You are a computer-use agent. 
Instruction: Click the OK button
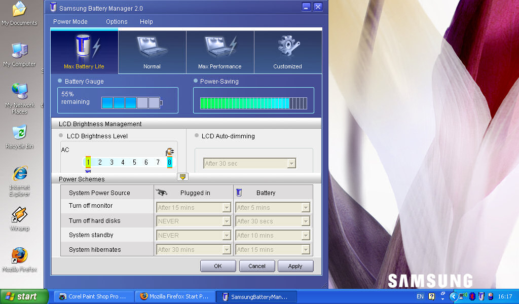pos(218,266)
